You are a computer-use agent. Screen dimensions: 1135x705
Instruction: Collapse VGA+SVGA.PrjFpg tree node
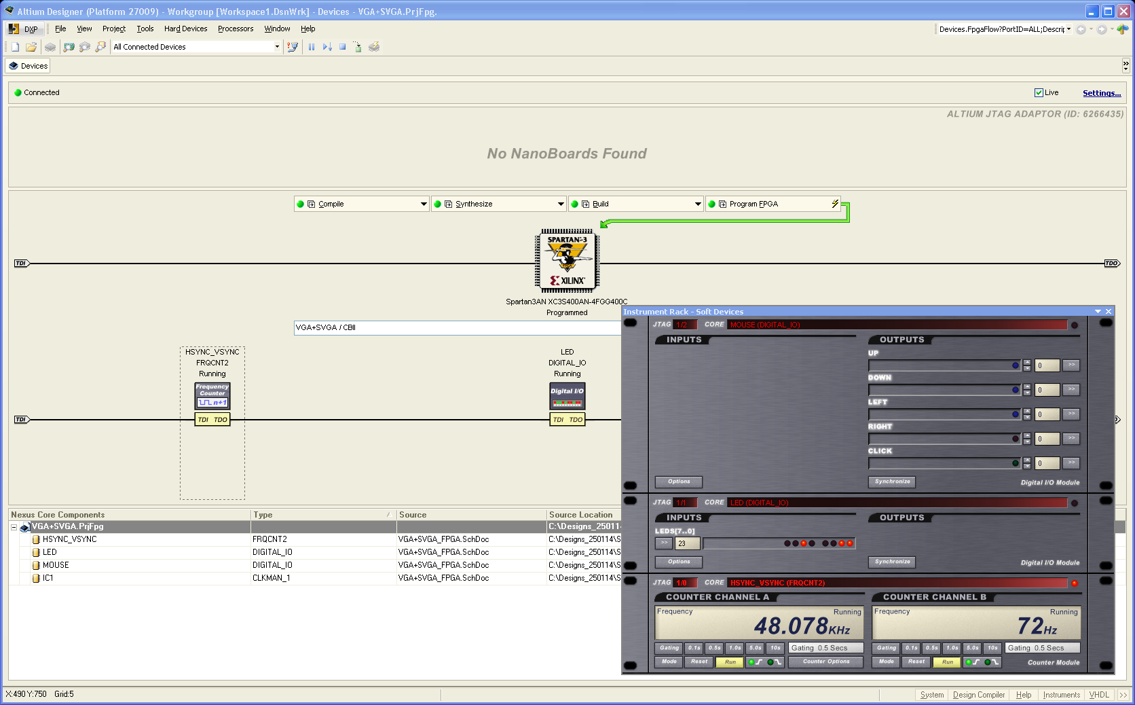coord(14,527)
